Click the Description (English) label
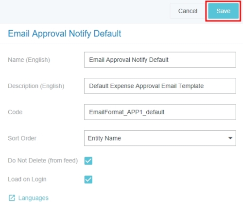The image size is (243, 214). point(36,86)
